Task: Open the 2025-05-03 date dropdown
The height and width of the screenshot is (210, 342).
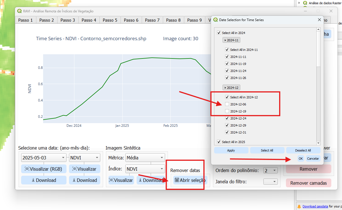Action: click(44, 158)
